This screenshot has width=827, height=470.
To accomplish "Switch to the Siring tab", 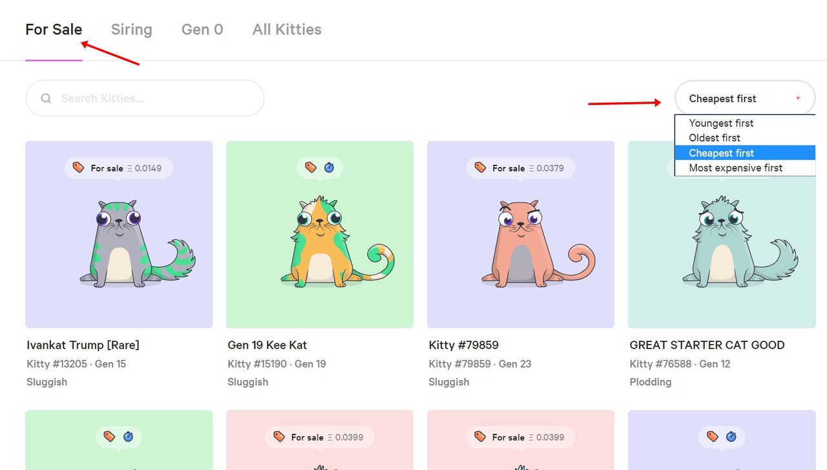I will coord(131,30).
